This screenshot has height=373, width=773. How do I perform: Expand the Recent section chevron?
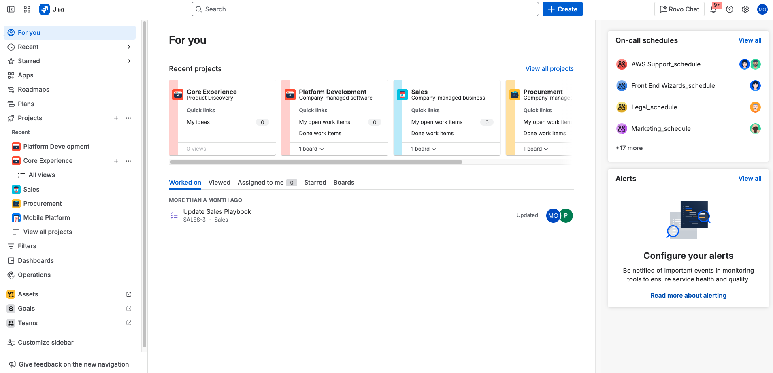click(x=129, y=47)
